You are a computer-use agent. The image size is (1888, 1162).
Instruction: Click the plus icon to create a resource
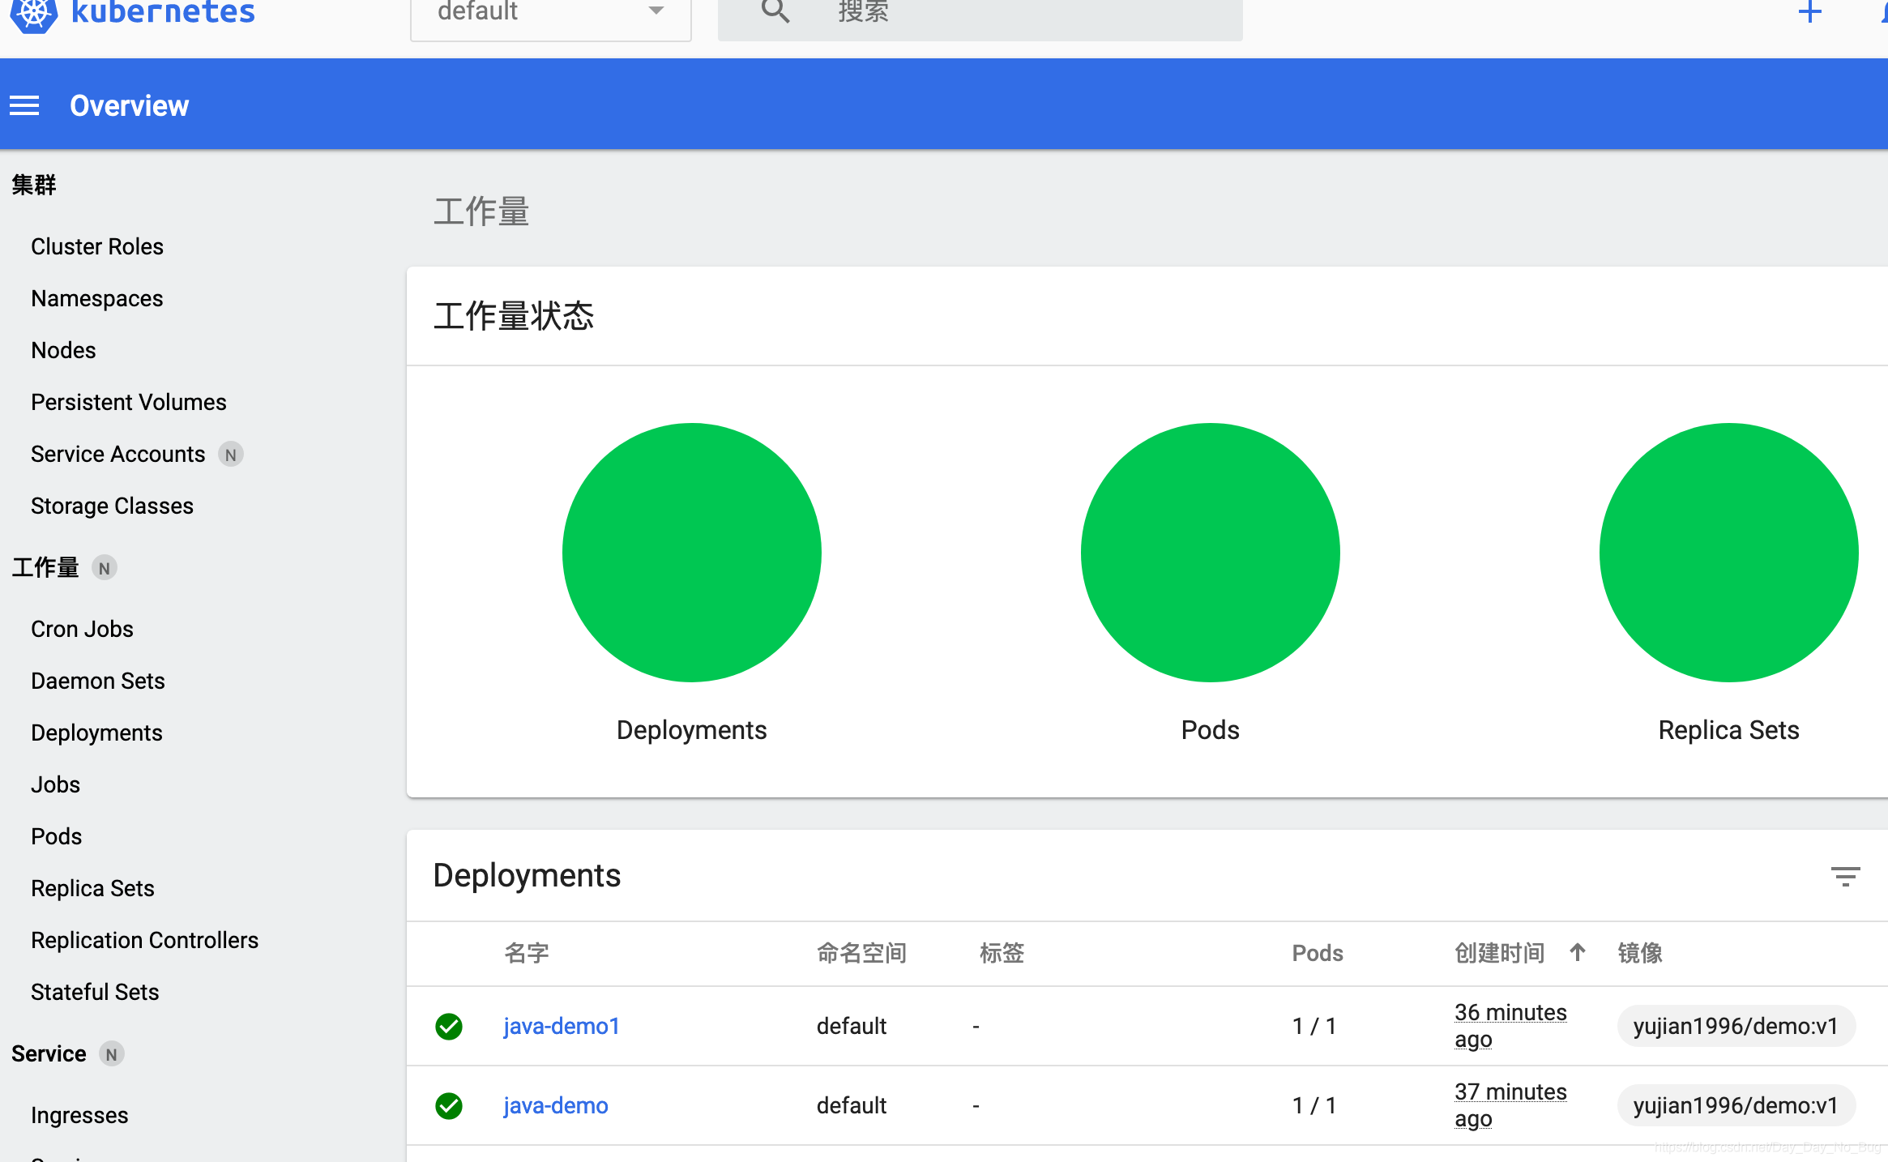pos(1809,12)
